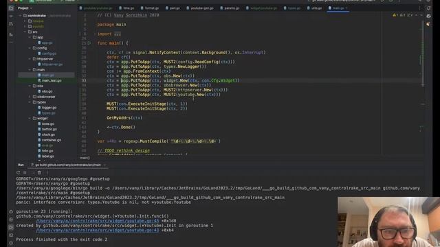
Task: Open logger.go in project tree
Action: tap(49, 108)
